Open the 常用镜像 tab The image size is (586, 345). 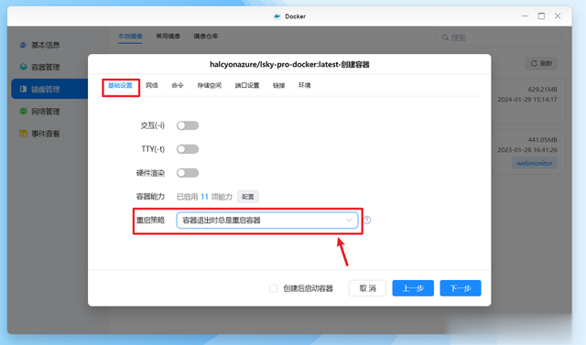click(168, 37)
